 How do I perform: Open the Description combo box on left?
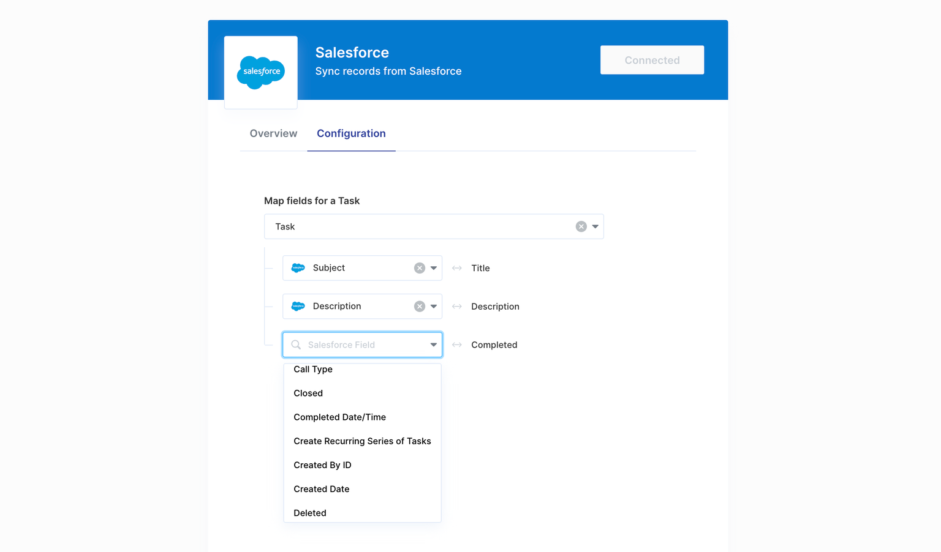point(362,307)
